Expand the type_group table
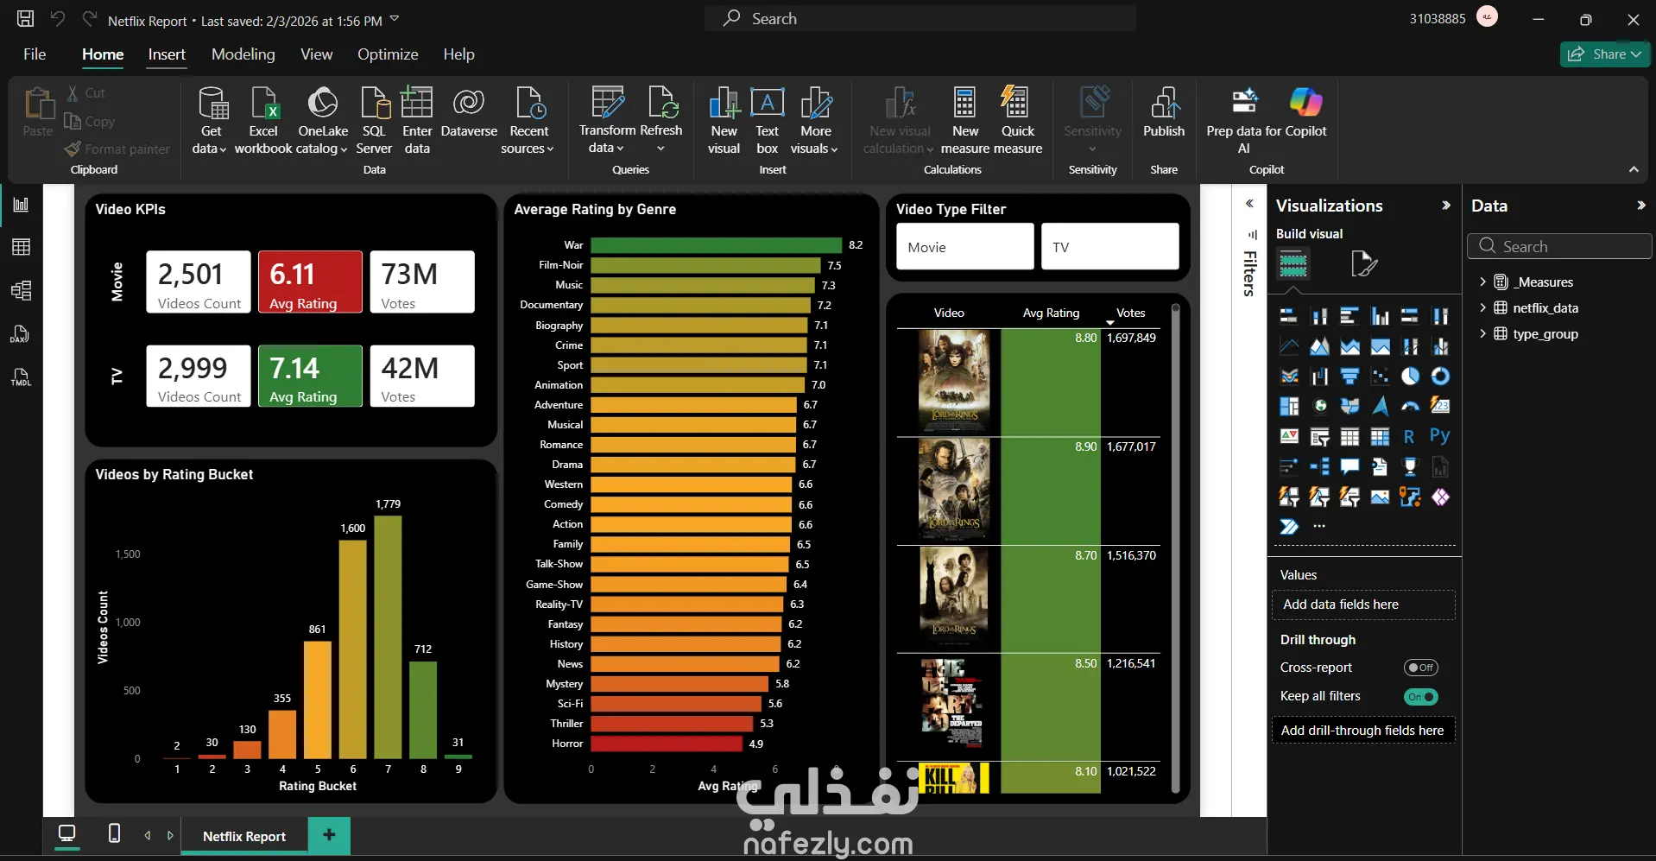 click(x=1482, y=333)
